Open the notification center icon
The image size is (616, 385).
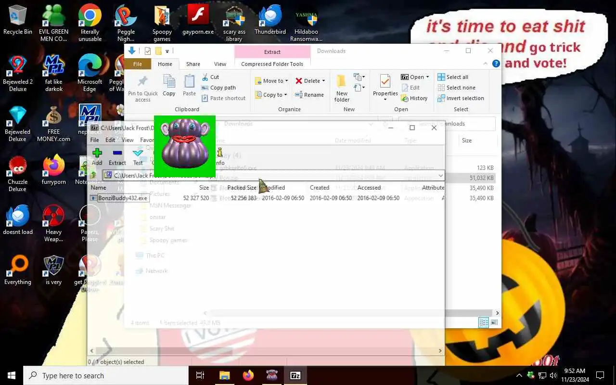pos(600,375)
